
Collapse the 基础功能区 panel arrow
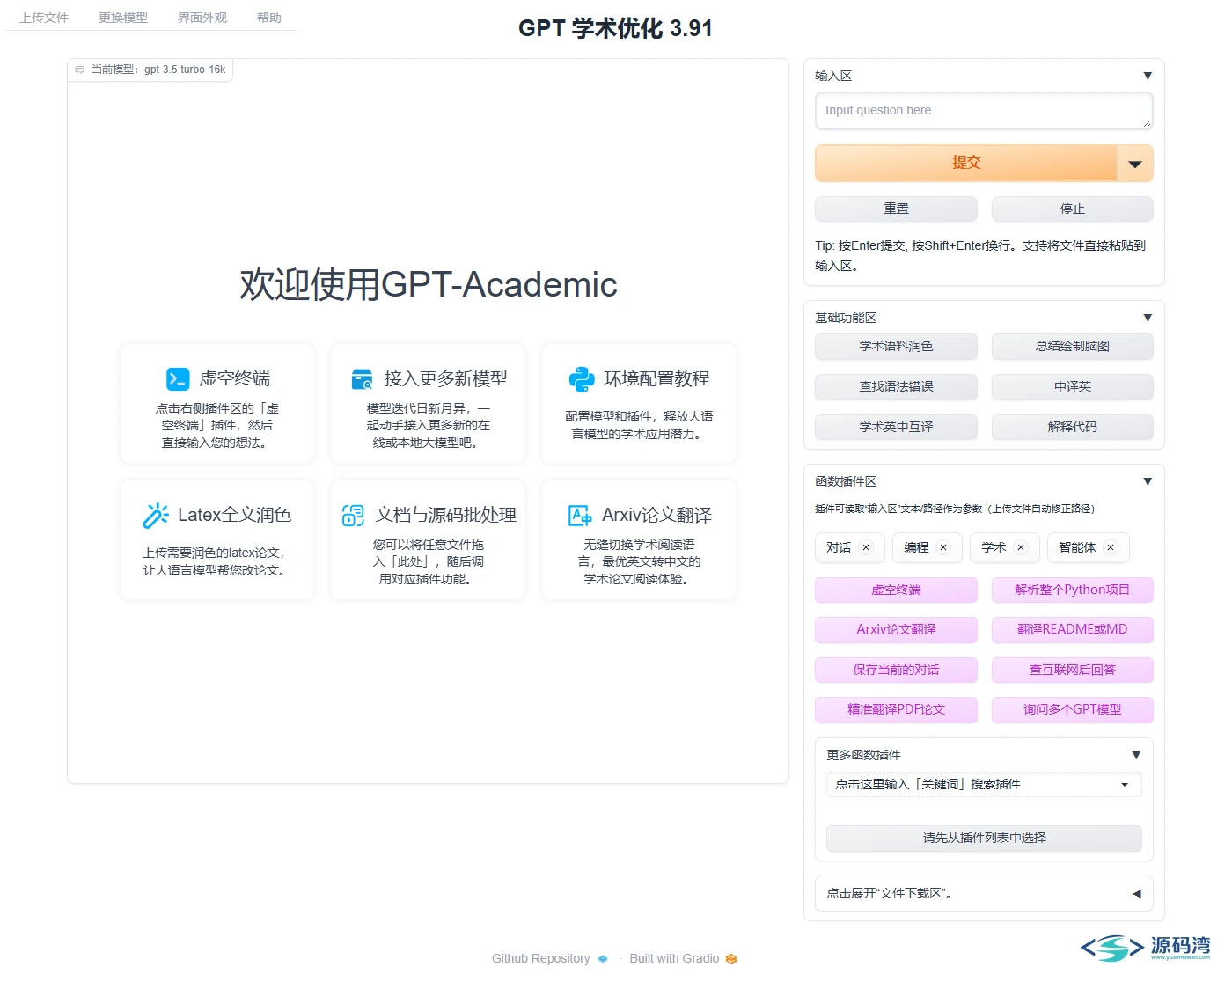tap(1148, 318)
